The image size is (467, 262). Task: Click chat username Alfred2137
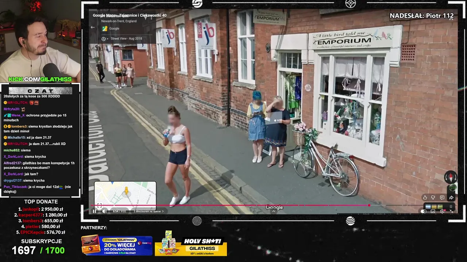click(12, 163)
